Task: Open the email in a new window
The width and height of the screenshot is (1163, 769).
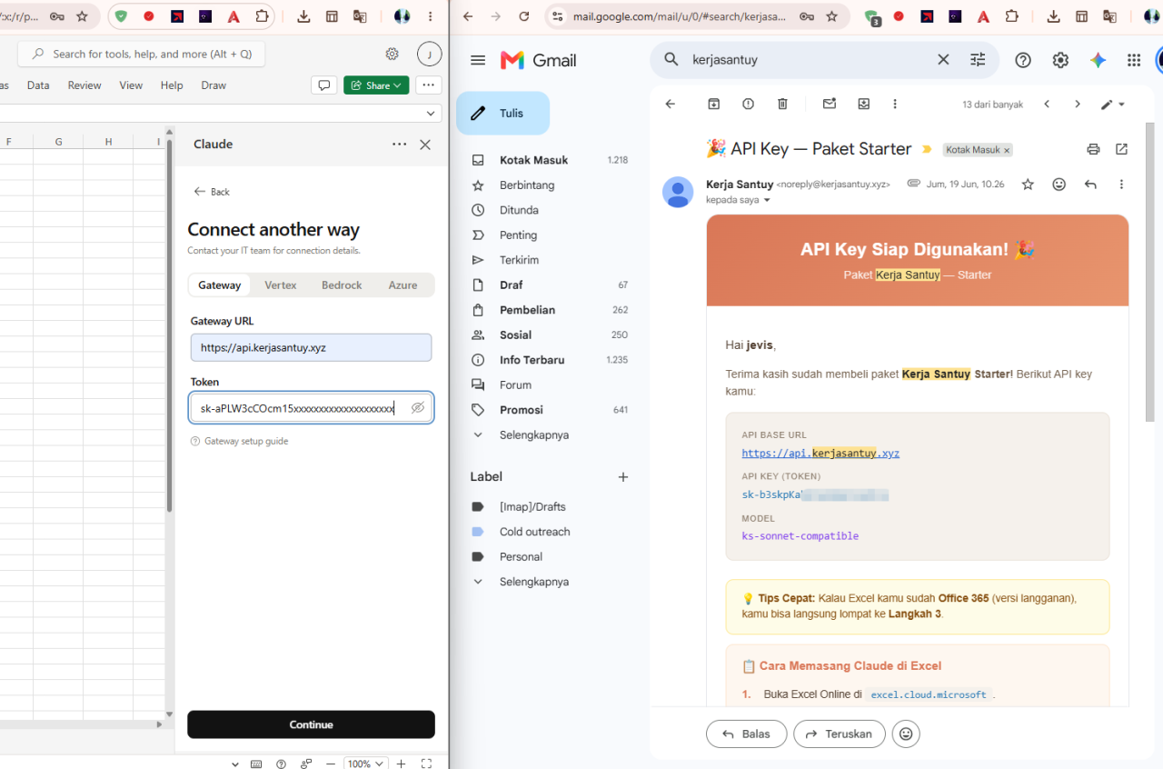Action: (x=1122, y=149)
